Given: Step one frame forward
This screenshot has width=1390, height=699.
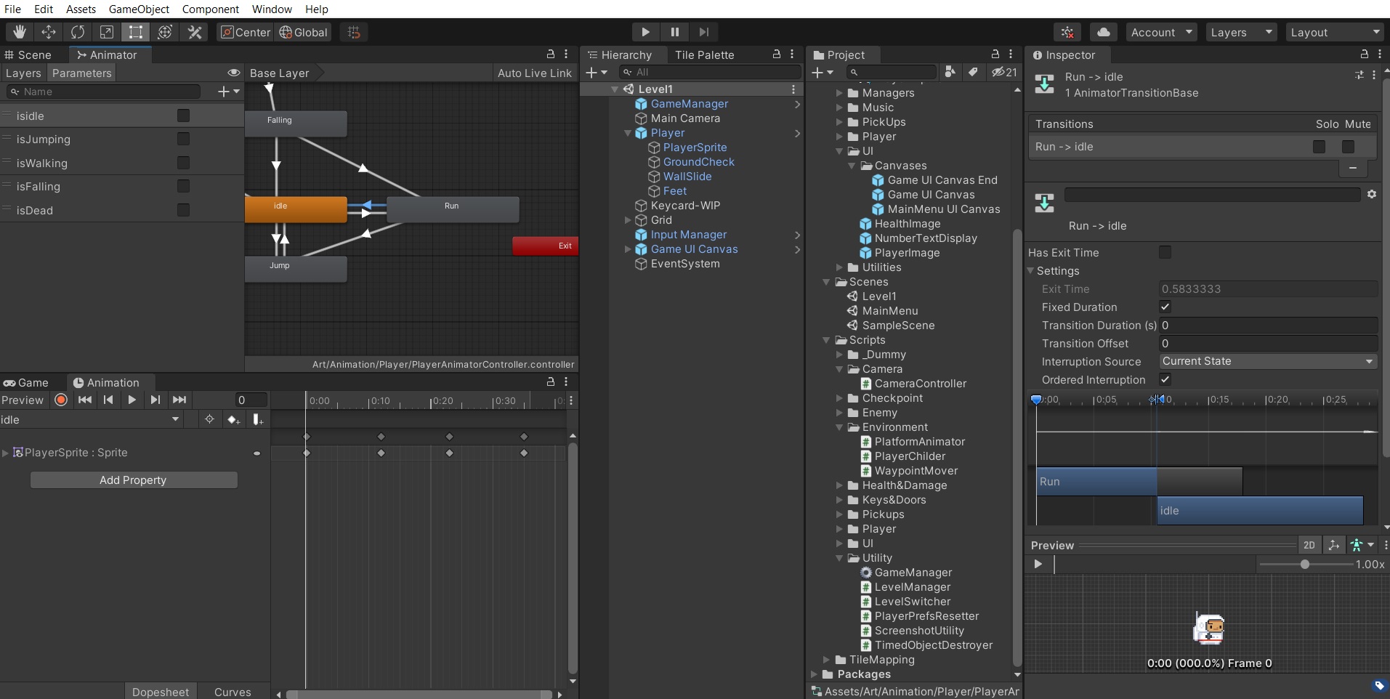Looking at the screenshot, I should [703, 32].
